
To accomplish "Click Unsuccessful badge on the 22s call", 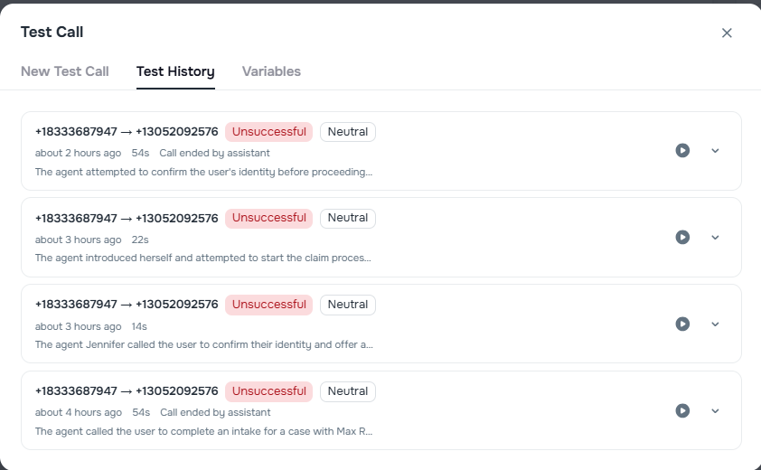I will (x=268, y=218).
